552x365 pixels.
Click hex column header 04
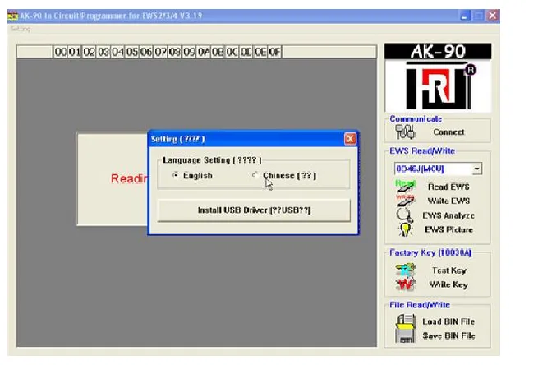pos(117,52)
